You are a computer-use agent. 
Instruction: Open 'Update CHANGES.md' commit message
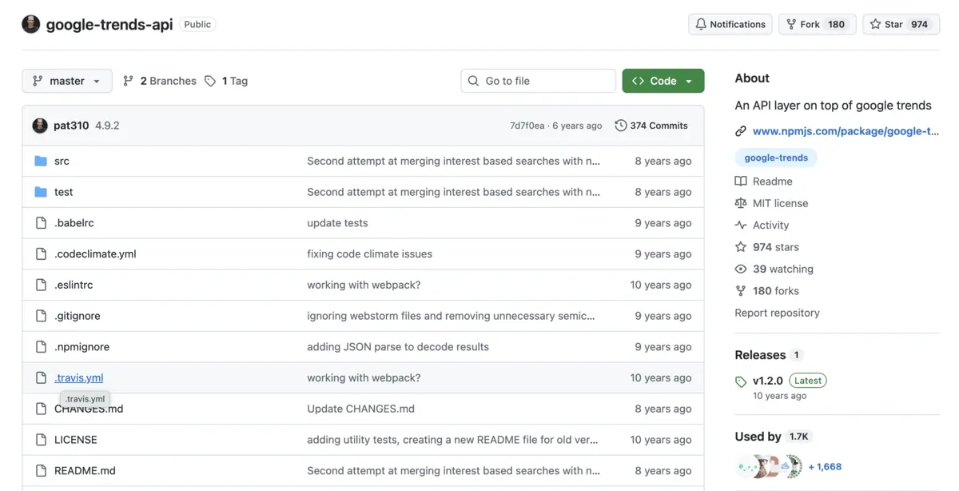[x=361, y=409]
